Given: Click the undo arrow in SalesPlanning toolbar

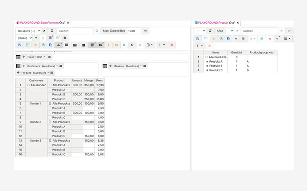Looking at the screenshot, I should [x=132, y=45].
